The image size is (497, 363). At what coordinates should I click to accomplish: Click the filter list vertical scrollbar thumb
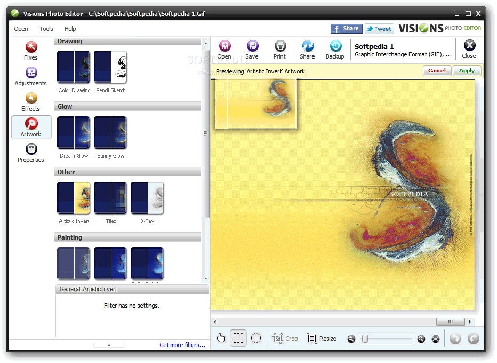(x=205, y=134)
